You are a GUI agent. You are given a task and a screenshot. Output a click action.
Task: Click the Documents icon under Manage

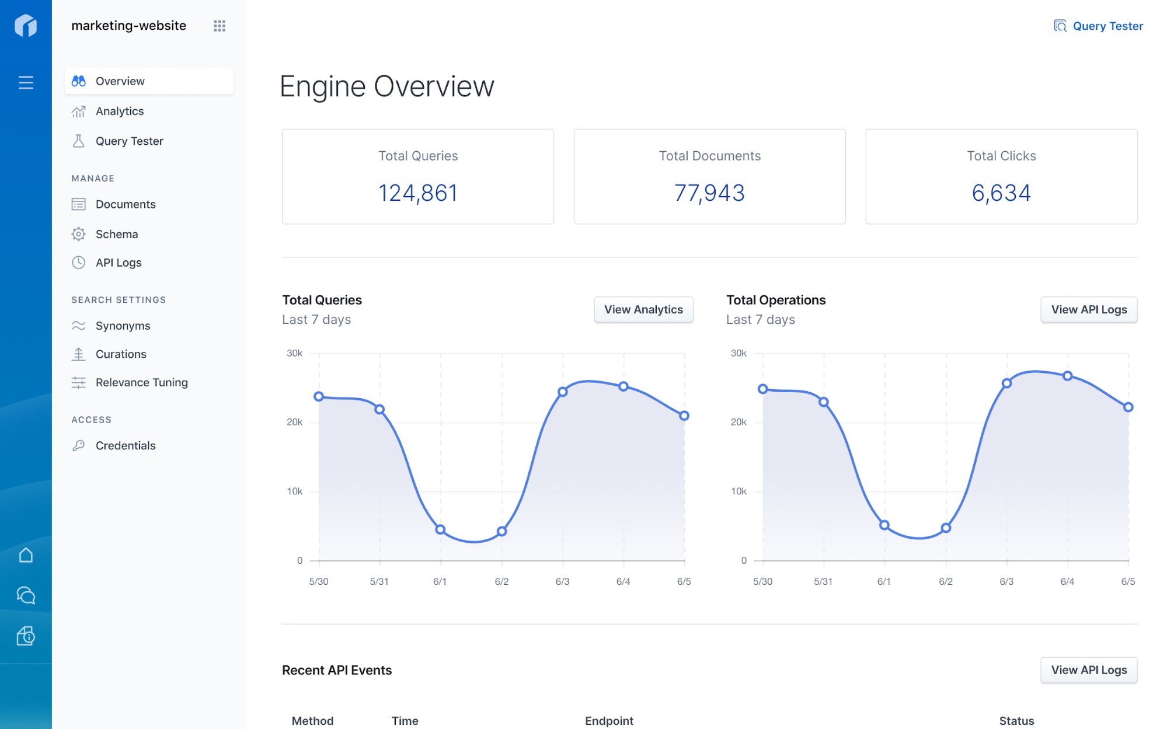[79, 203]
